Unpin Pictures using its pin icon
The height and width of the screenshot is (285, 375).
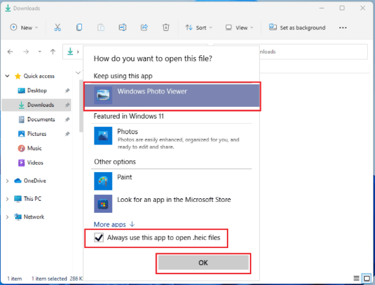tap(67, 134)
